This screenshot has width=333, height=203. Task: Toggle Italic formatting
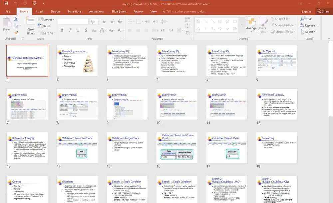[x=70, y=30]
